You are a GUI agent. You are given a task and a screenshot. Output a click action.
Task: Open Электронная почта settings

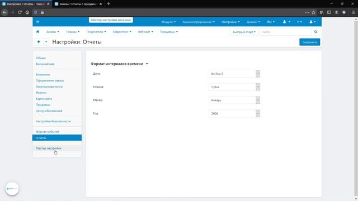(x=49, y=87)
